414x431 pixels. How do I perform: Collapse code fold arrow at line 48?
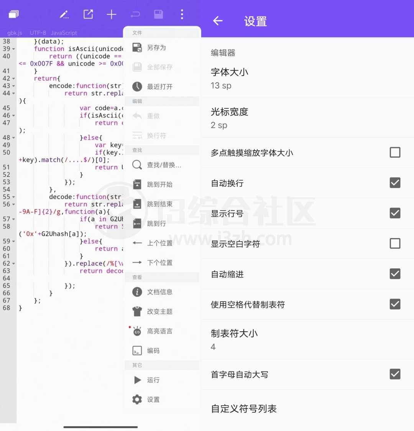click(13, 138)
